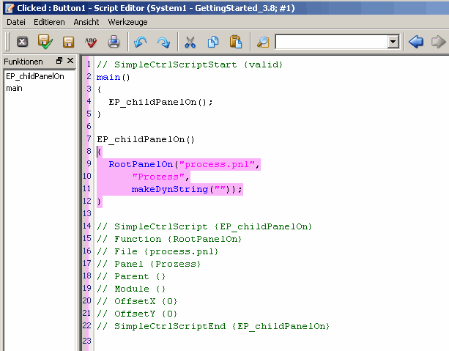Screen dimensions: 449x351
Task: Select main in the Funktionen list
Action: (x=14, y=88)
